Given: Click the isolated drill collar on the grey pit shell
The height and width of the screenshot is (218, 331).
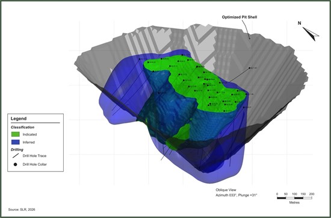Looking at the screenshot, I should [x=250, y=68].
